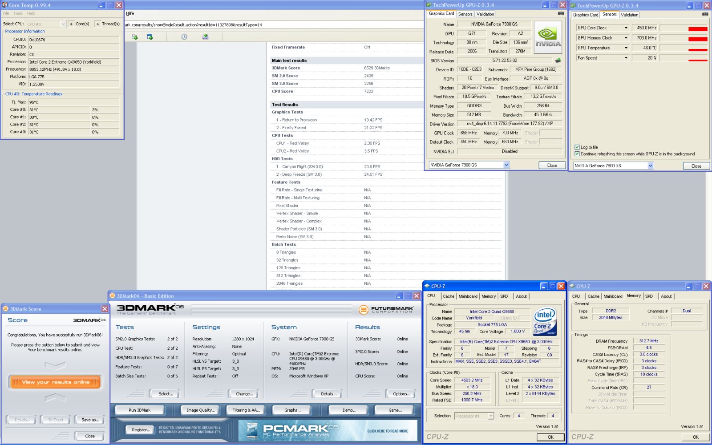The height and width of the screenshot is (445, 712).
Task: Click the 3DMark Score window title icon
Action: tap(6, 309)
